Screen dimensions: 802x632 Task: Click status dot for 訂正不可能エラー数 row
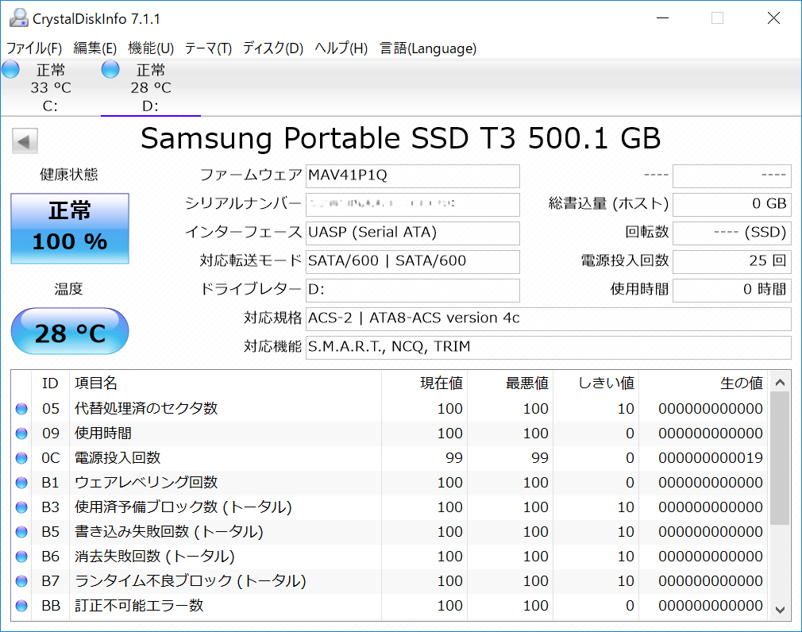pyautogui.click(x=21, y=607)
